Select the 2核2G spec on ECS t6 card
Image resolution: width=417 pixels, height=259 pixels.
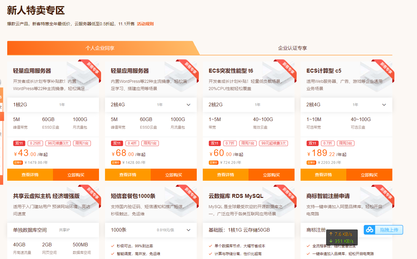(249, 105)
